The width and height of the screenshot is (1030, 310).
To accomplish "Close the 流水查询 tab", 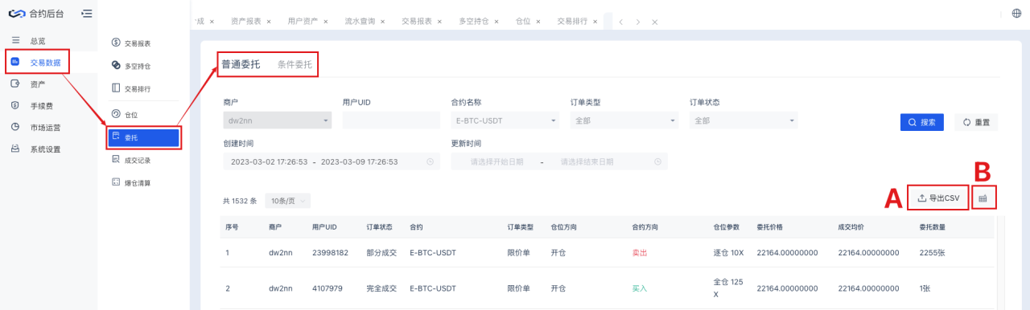I will [x=383, y=22].
